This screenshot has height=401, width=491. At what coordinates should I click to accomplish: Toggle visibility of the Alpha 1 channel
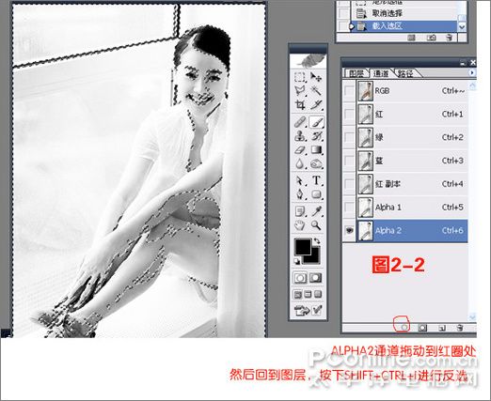point(349,208)
